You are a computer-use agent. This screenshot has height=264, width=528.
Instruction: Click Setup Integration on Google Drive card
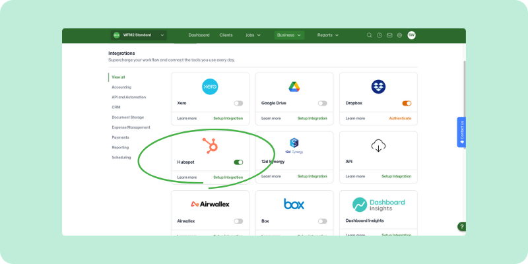tap(312, 119)
